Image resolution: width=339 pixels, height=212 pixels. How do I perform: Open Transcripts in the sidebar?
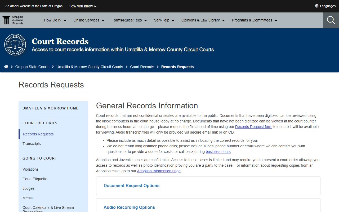point(32,144)
